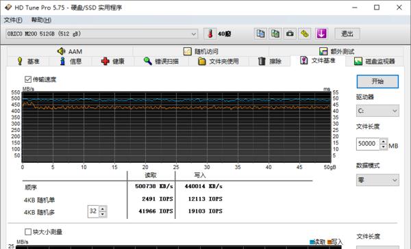Click 4KB random single read 2491 IOPS
The height and width of the screenshot is (249, 411).
pyautogui.click(x=158, y=199)
